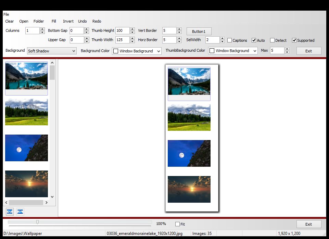Screen dimensions: 329x239
Task: Click the top Exit button
Action: click(x=309, y=51)
